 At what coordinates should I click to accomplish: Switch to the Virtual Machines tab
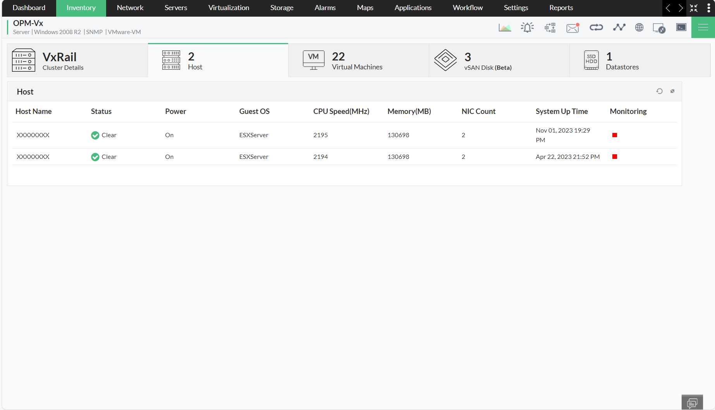tap(357, 60)
